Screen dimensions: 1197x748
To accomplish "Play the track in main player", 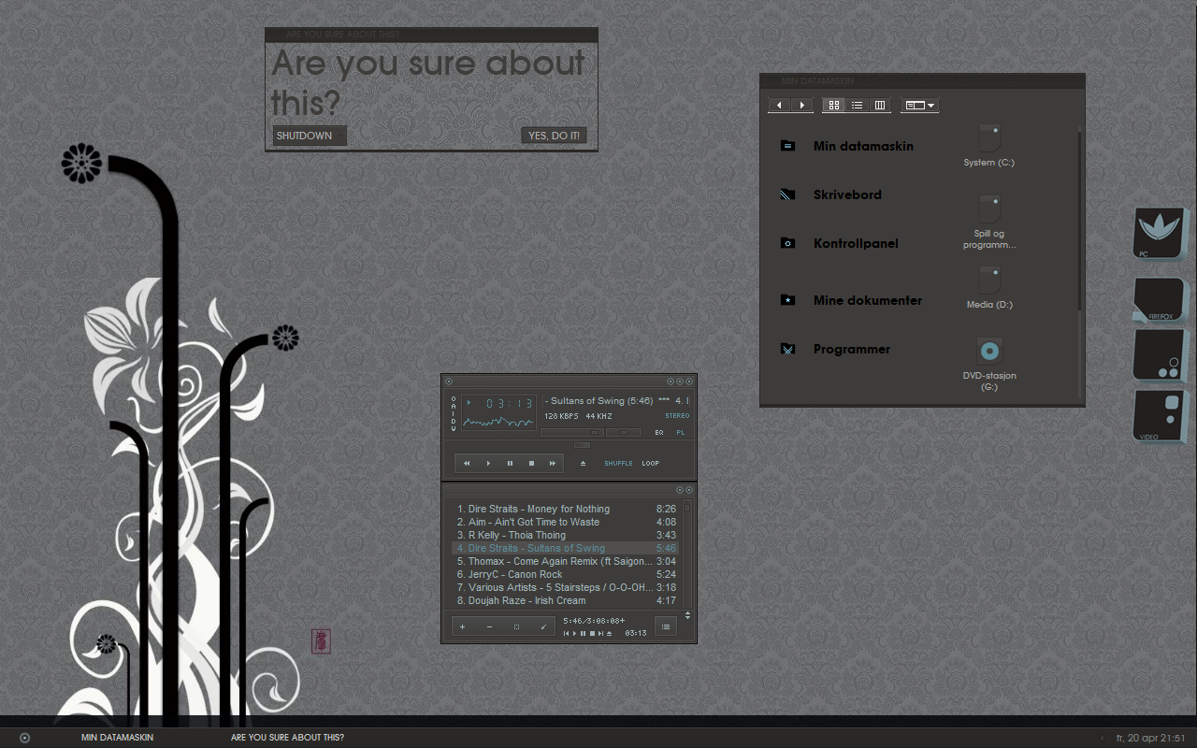I will [488, 463].
